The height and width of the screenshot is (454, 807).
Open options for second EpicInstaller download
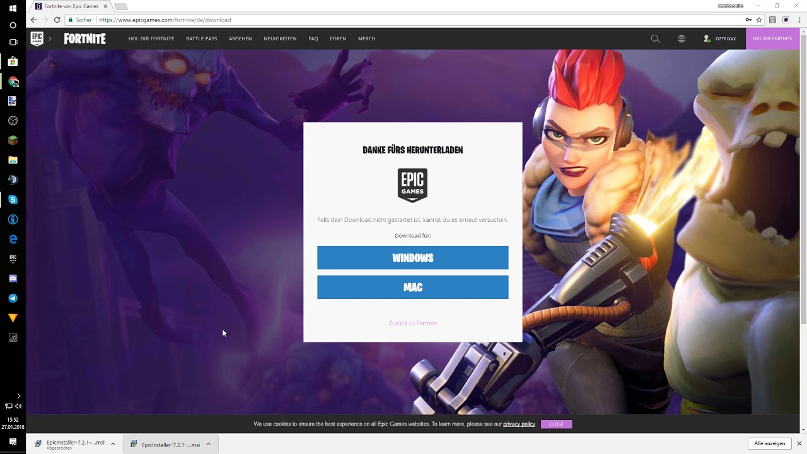tap(208, 444)
